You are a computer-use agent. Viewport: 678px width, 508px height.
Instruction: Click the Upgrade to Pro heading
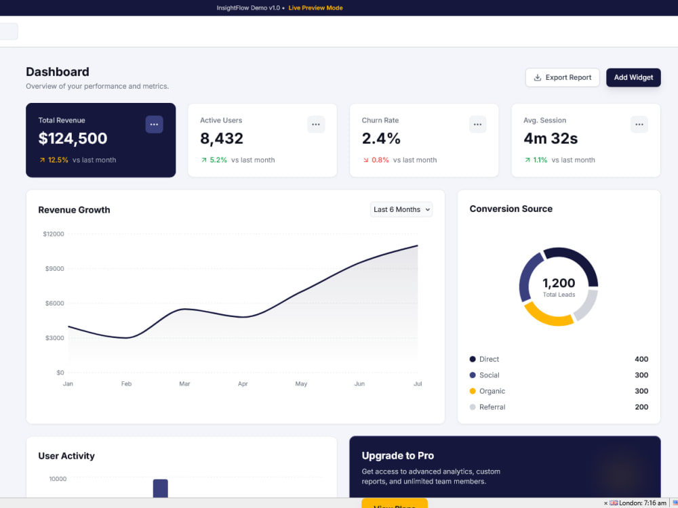[x=397, y=456]
